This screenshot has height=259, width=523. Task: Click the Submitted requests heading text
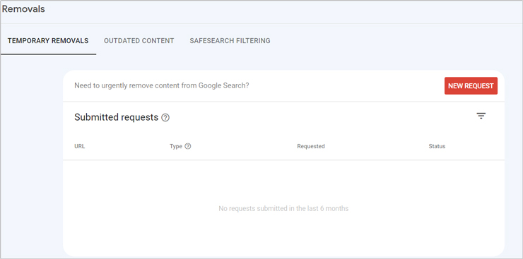pyautogui.click(x=116, y=118)
